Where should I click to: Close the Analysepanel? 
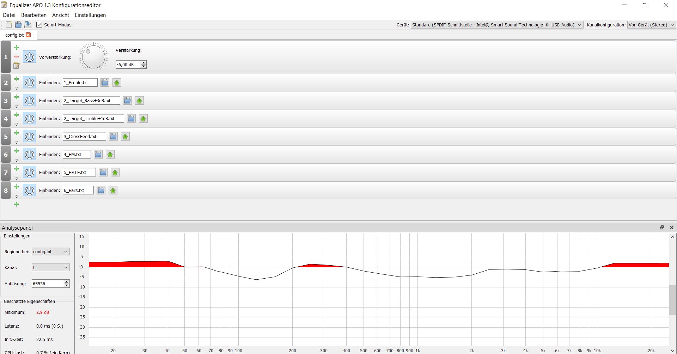click(672, 228)
